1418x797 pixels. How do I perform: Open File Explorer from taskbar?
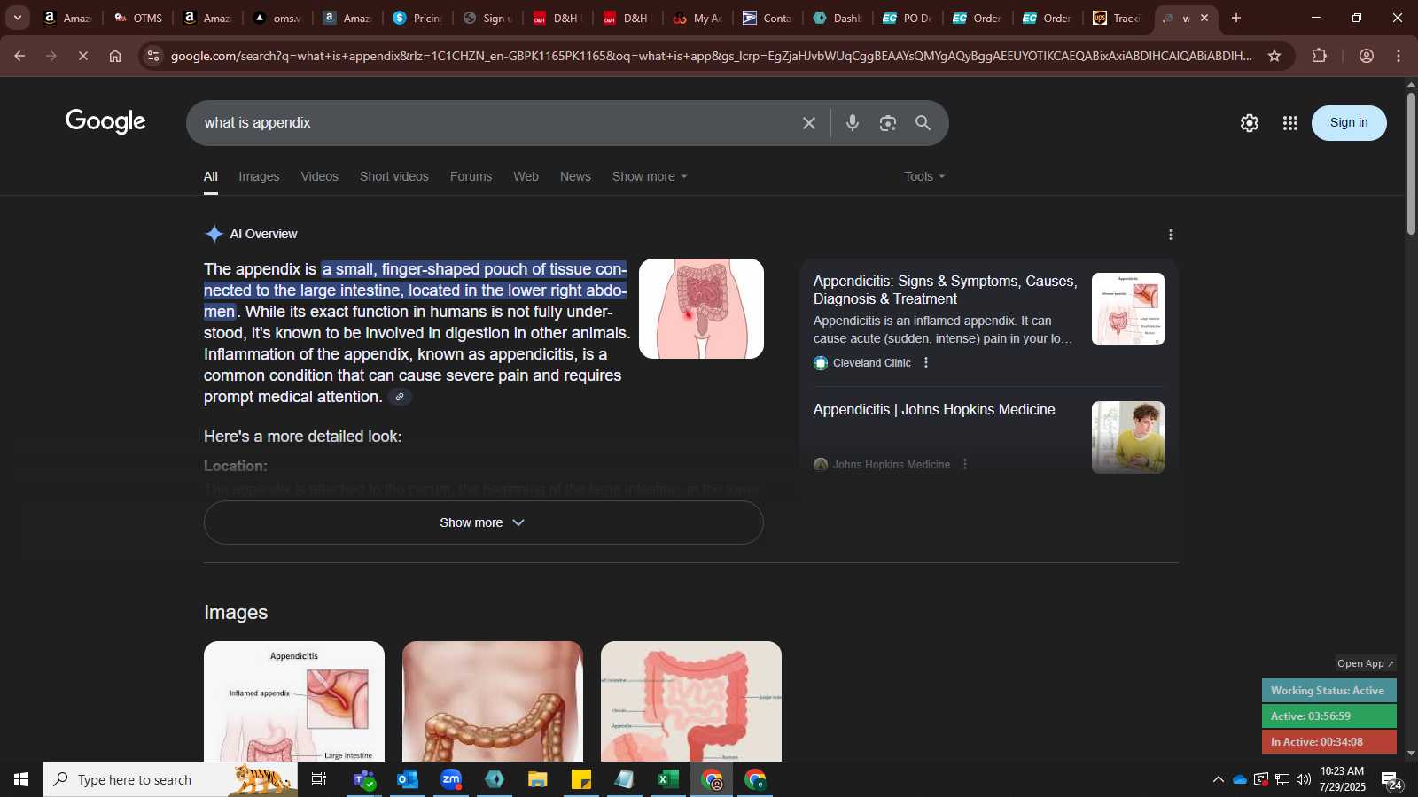point(538,779)
